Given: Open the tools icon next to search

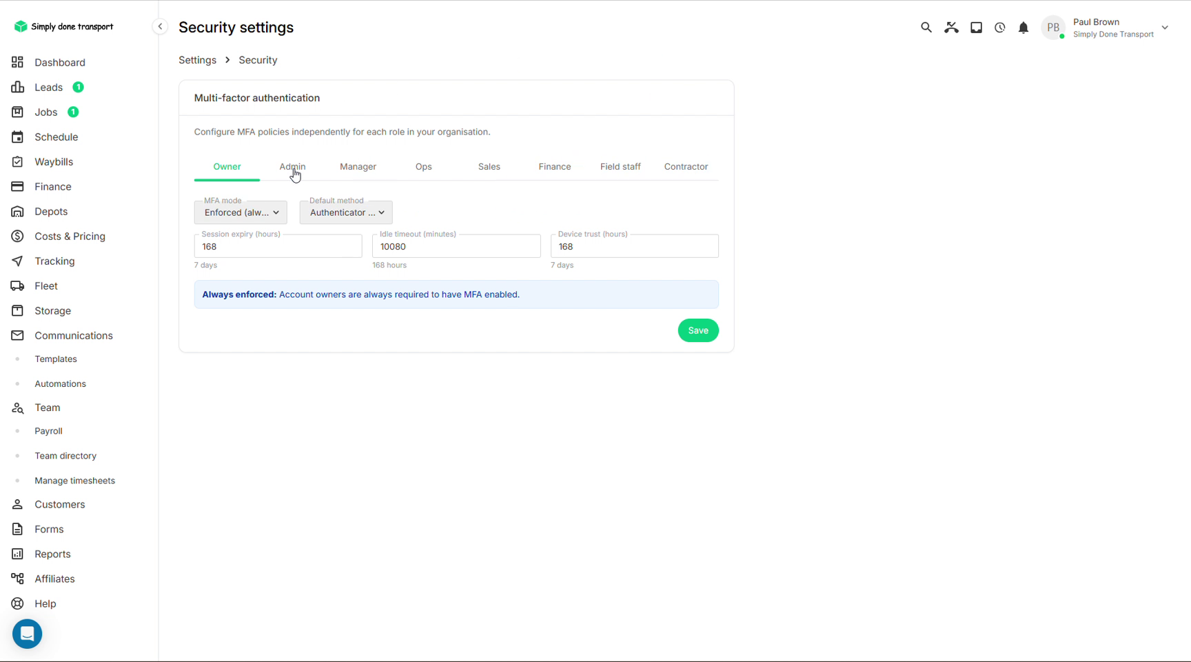Looking at the screenshot, I should [951, 28].
